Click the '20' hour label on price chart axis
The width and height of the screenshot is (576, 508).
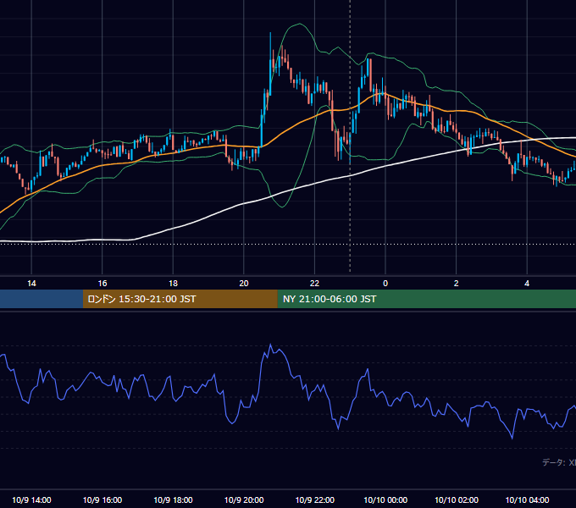click(x=244, y=284)
